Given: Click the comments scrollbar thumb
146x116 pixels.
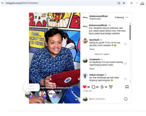Looking at the screenshot, I should pyautogui.click(x=130, y=32).
